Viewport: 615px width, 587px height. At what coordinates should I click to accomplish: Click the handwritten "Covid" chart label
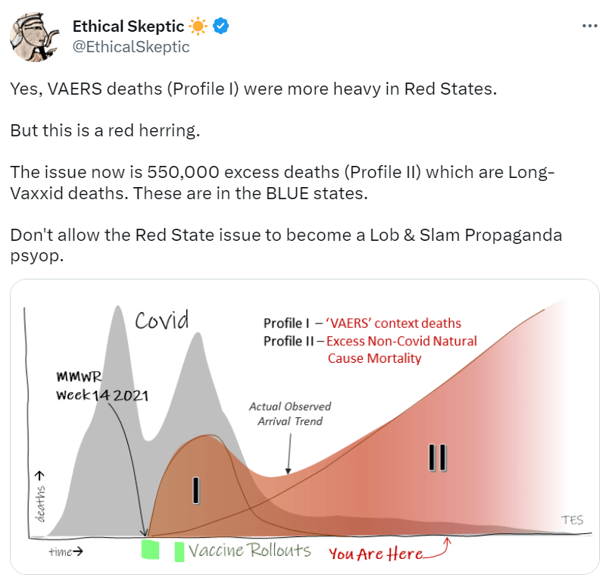(161, 320)
